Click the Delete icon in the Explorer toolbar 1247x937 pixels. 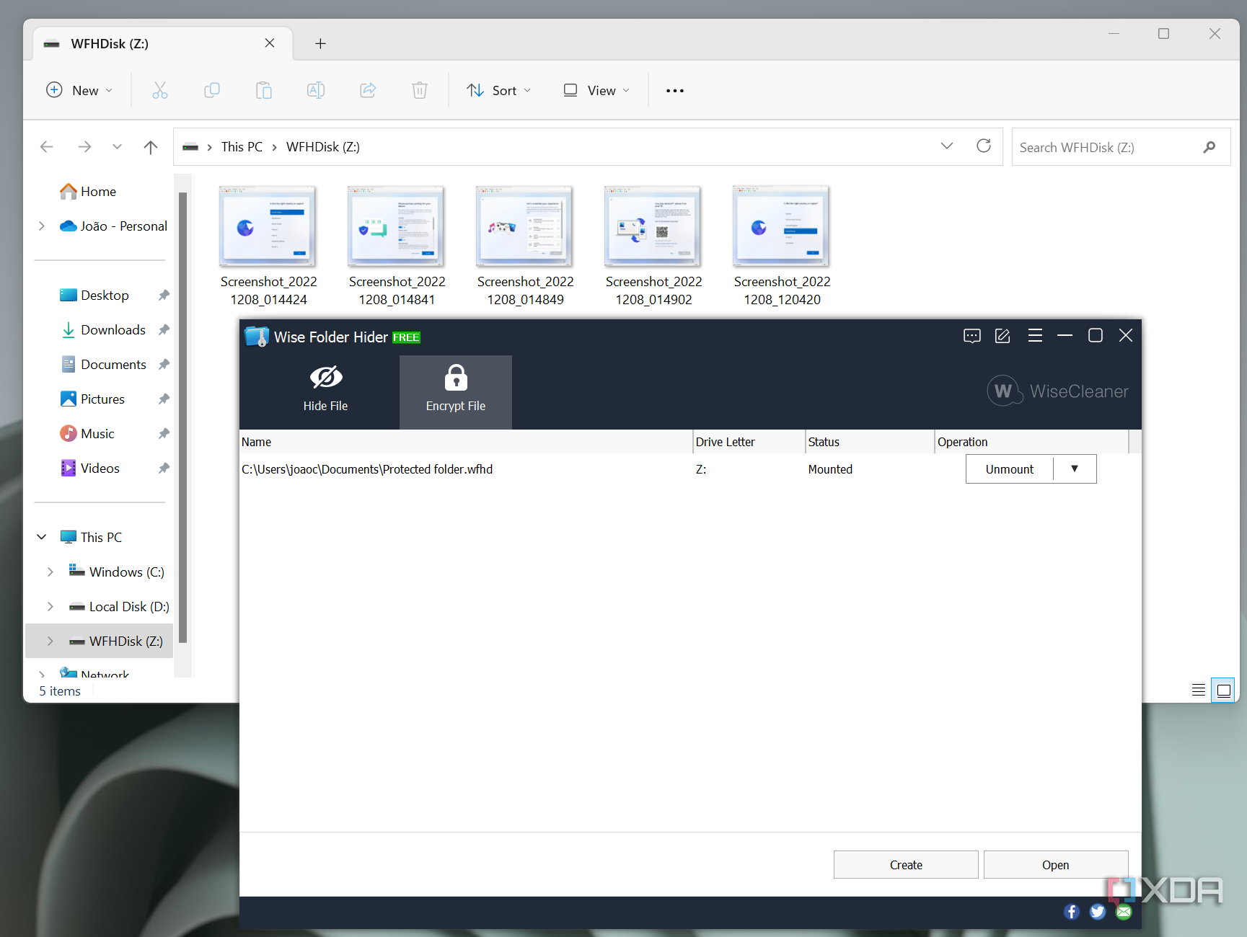point(420,90)
